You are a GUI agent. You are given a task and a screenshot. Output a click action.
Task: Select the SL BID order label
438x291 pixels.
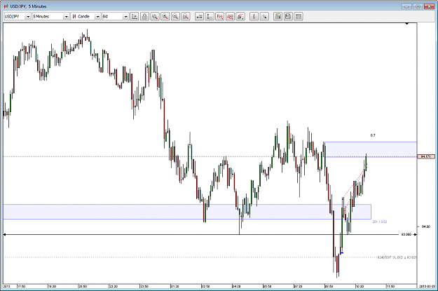(x=397, y=257)
